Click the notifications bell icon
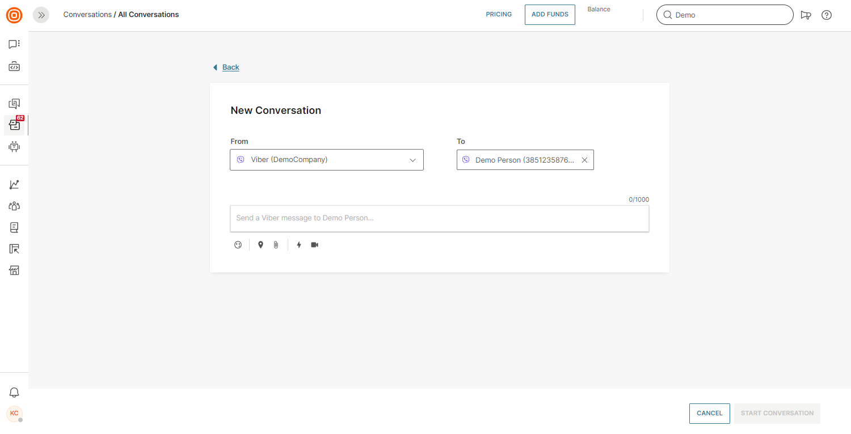Viewport: 851px width, 434px height. pos(14,392)
